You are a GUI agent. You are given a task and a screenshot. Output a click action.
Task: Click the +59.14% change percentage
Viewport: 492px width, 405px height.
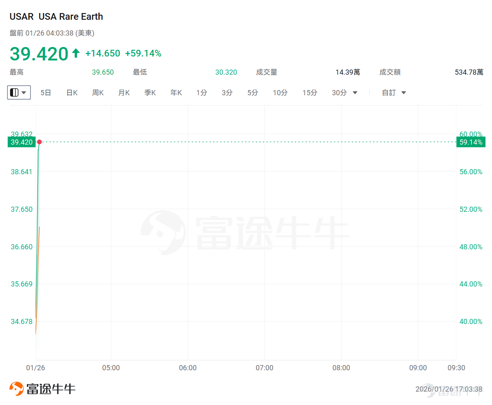143,53
